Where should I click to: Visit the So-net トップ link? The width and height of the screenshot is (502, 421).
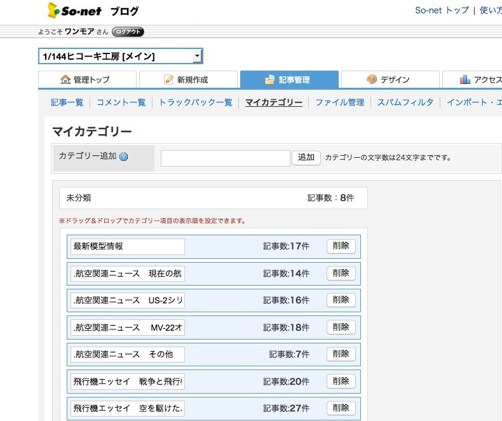click(442, 10)
